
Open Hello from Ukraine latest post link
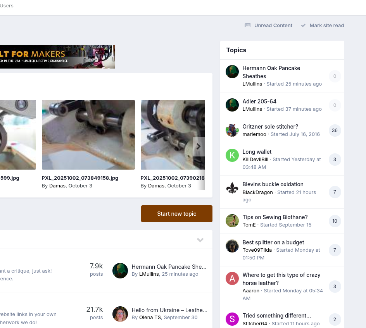[x=169, y=310]
